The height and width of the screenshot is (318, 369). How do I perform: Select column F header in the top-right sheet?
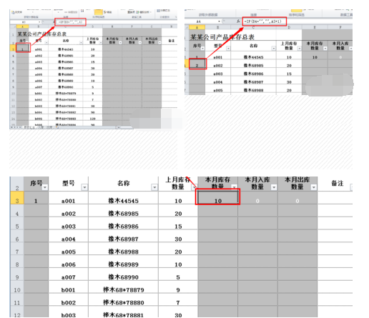[340, 27]
